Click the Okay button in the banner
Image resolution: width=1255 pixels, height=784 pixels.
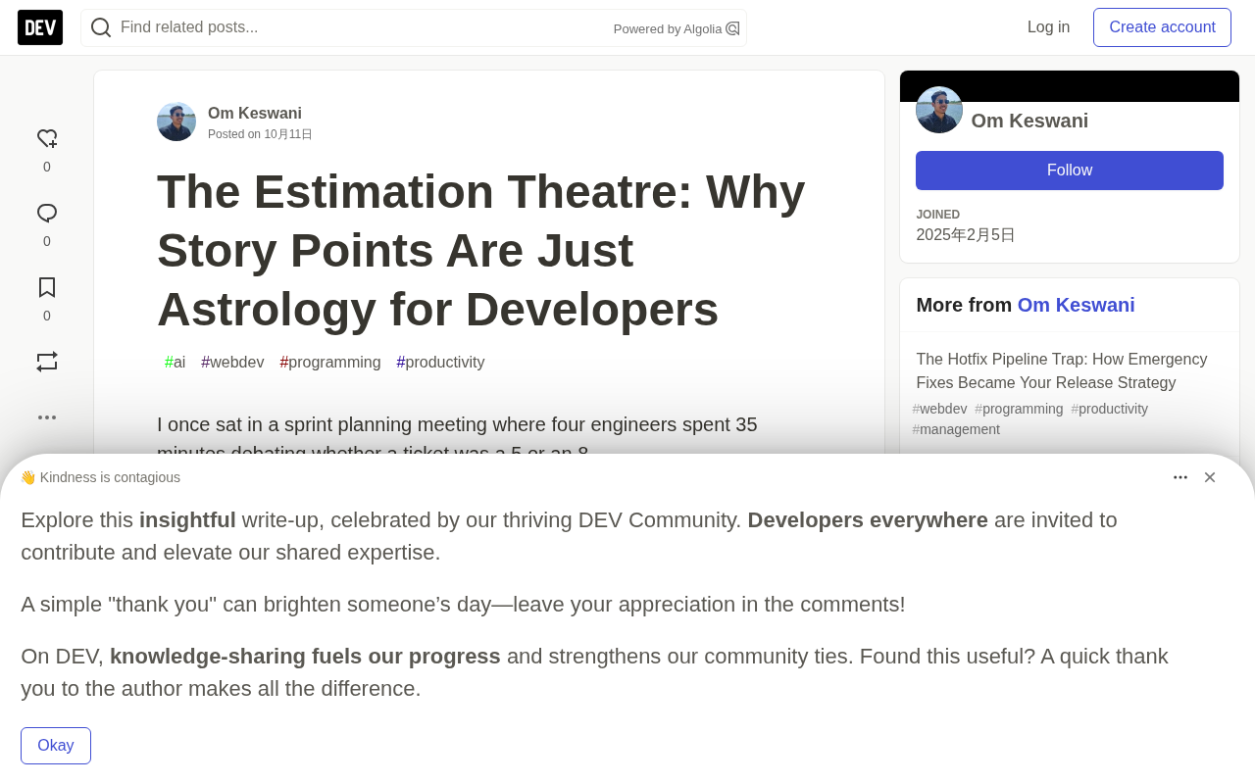56,746
